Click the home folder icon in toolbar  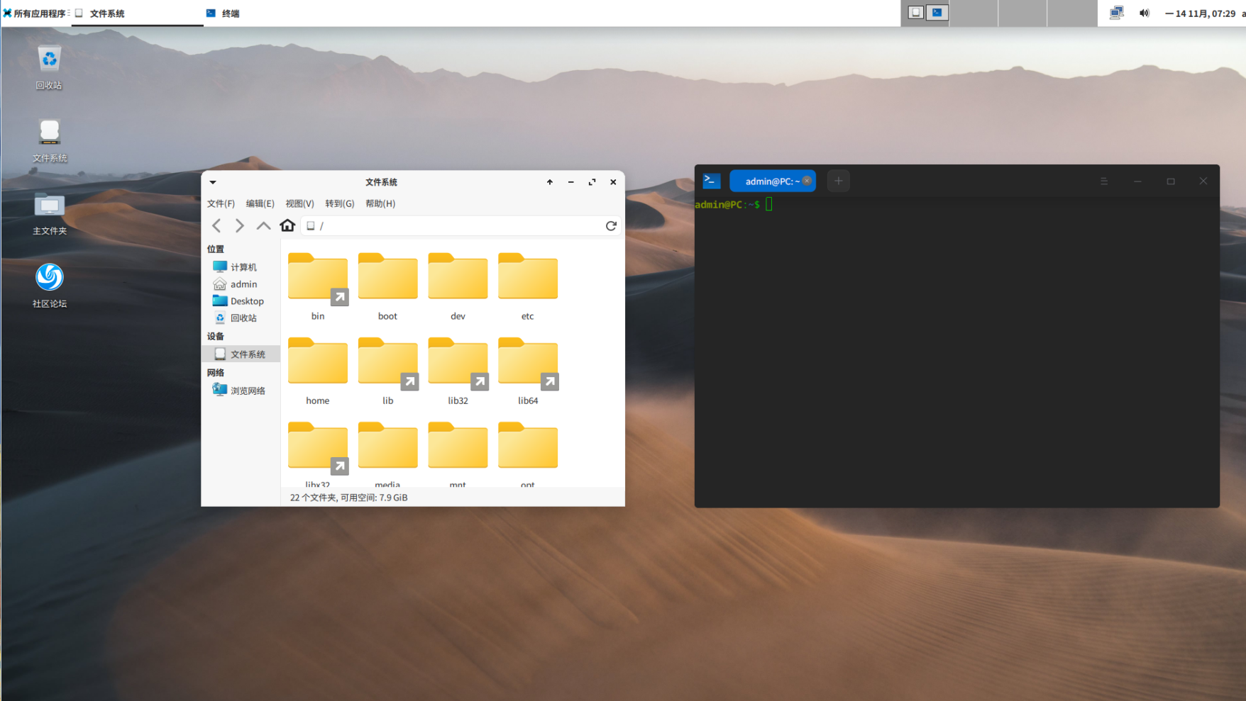coord(287,225)
